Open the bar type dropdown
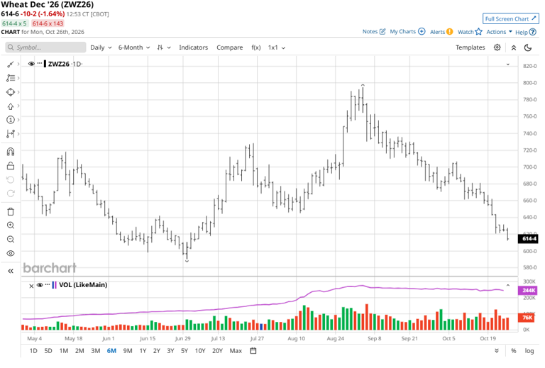Viewport: 545px width, 368px height. coord(164,48)
